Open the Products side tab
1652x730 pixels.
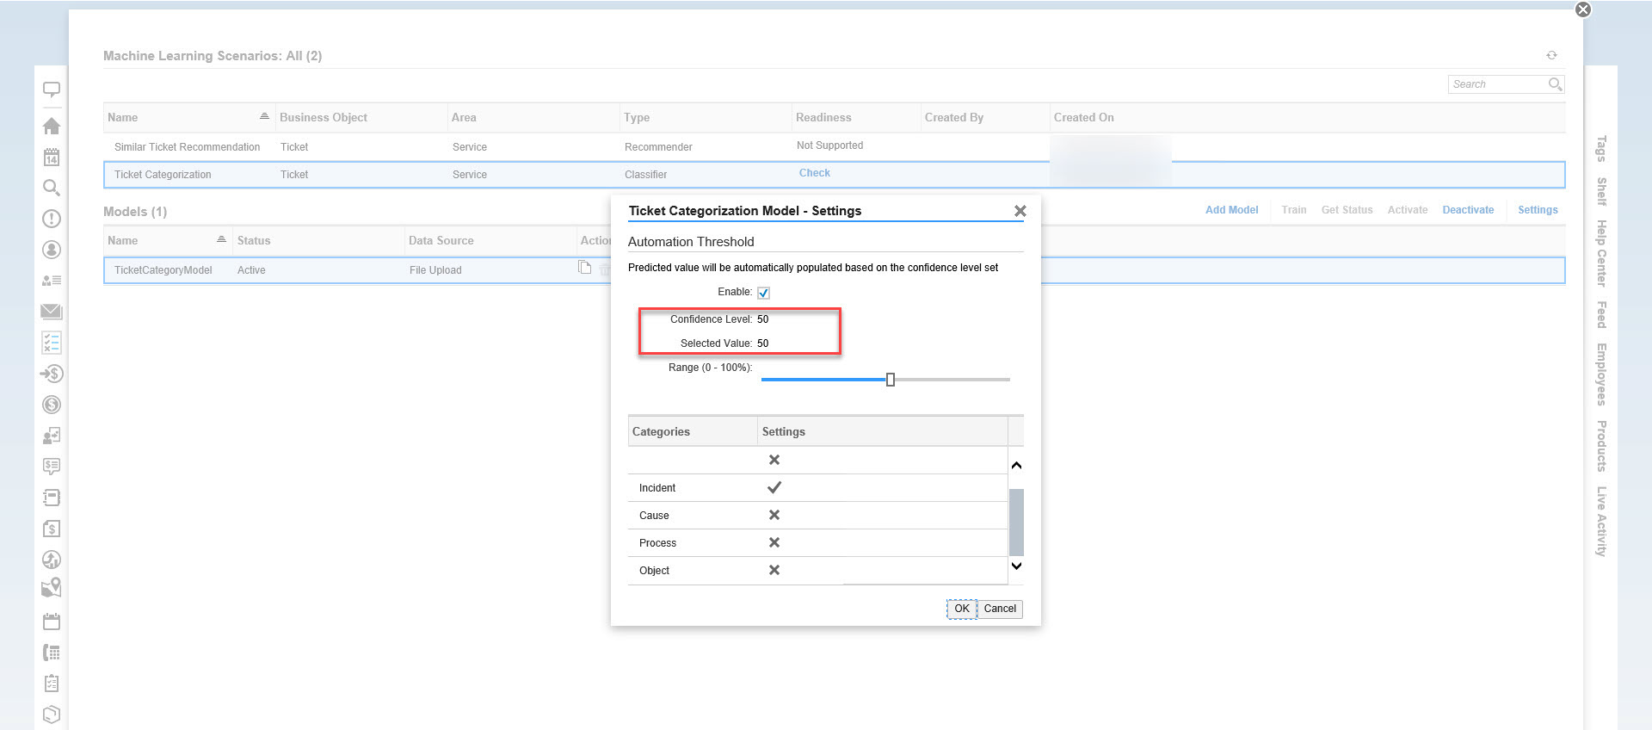1601,446
